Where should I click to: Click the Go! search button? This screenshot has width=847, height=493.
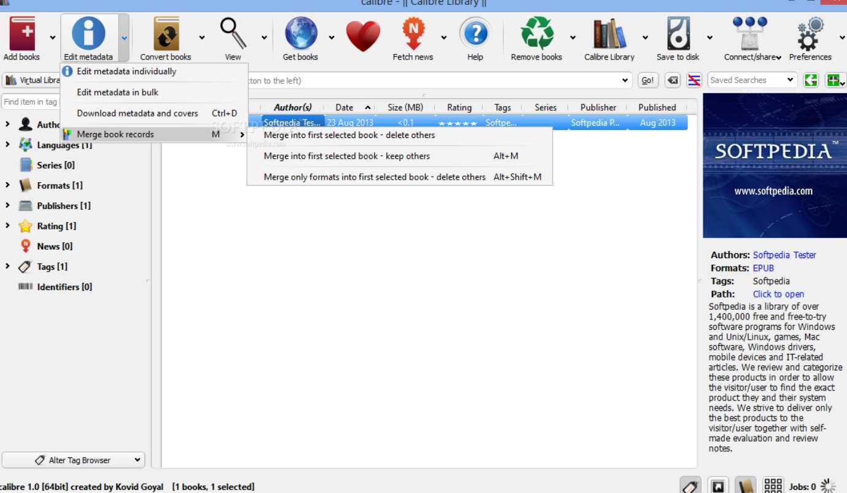[x=647, y=80]
